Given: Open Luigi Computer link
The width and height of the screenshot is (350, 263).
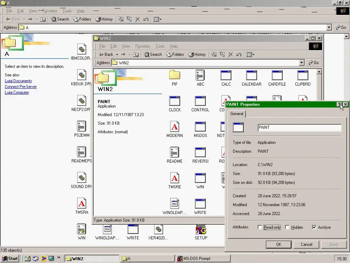Looking at the screenshot, I should [x=17, y=92].
